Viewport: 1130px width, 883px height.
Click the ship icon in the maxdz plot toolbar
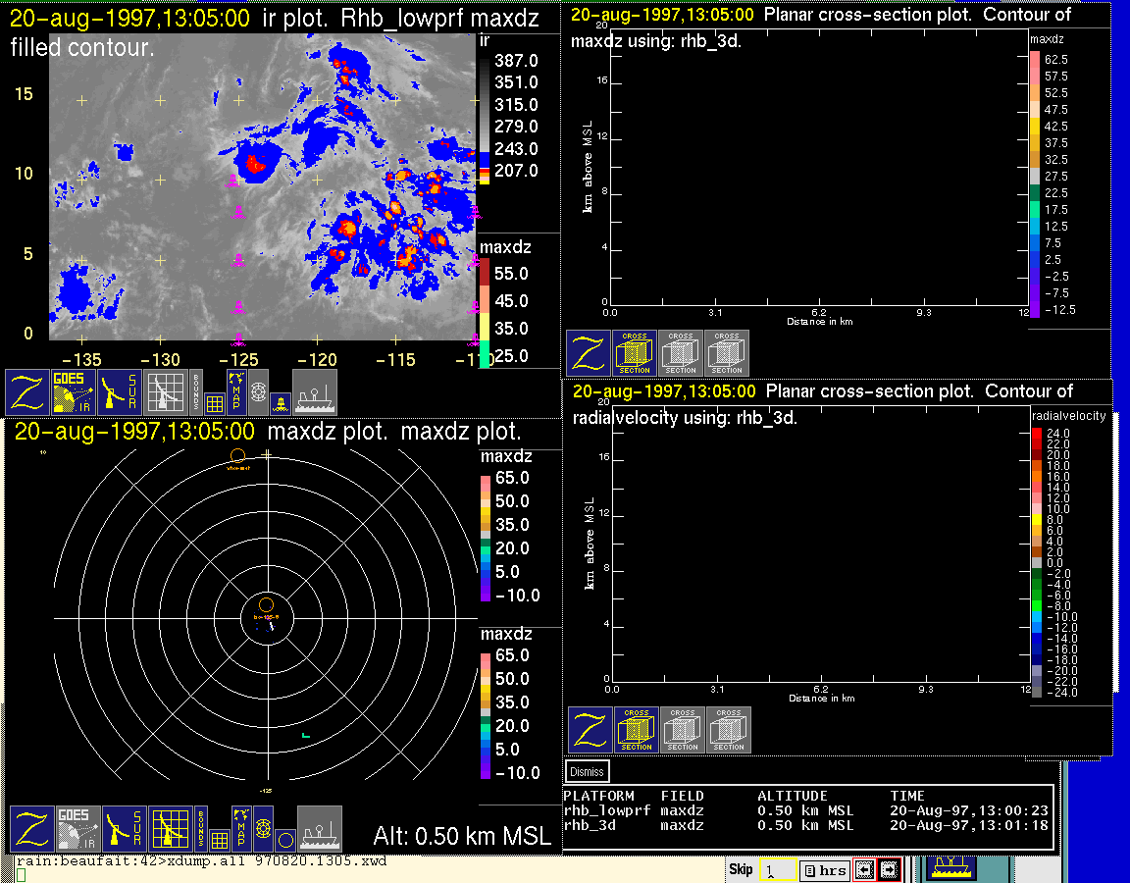319,829
